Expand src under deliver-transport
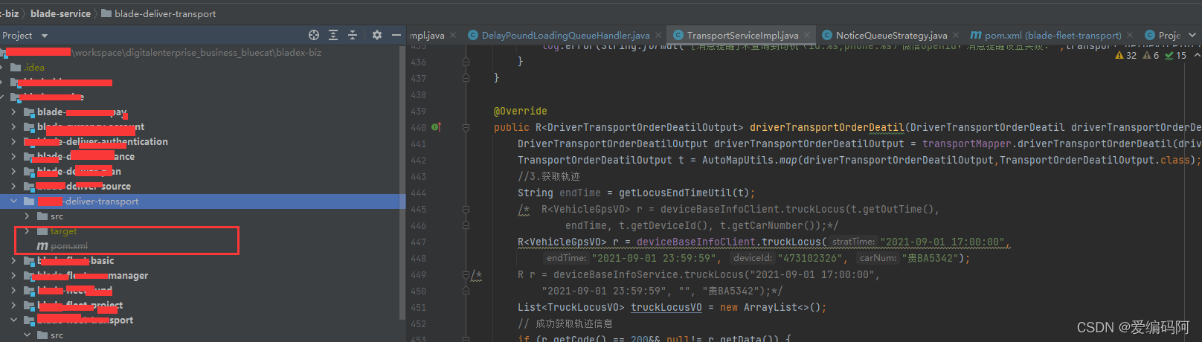The height and width of the screenshot is (342, 1202). (x=27, y=216)
